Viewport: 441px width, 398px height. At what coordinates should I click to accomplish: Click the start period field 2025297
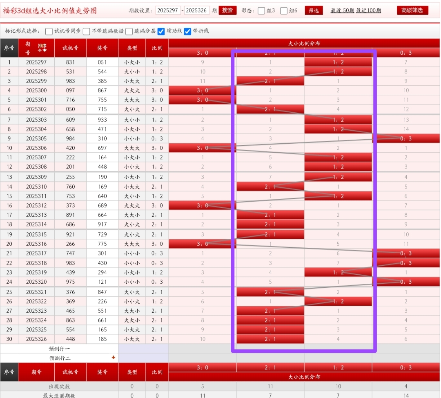point(168,11)
